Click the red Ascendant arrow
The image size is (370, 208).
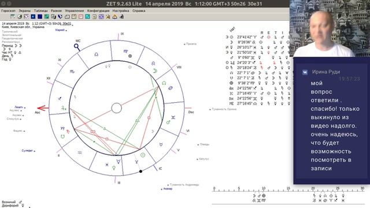[x=43, y=108]
